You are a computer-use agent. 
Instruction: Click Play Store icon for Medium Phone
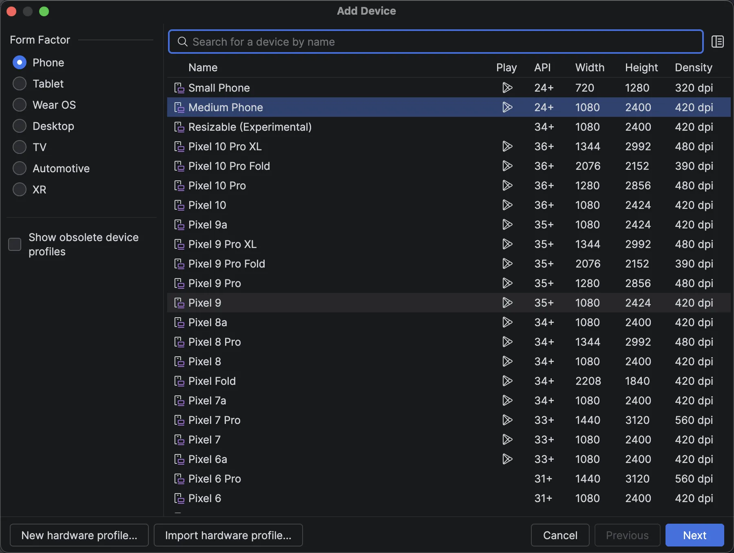pos(507,107)
